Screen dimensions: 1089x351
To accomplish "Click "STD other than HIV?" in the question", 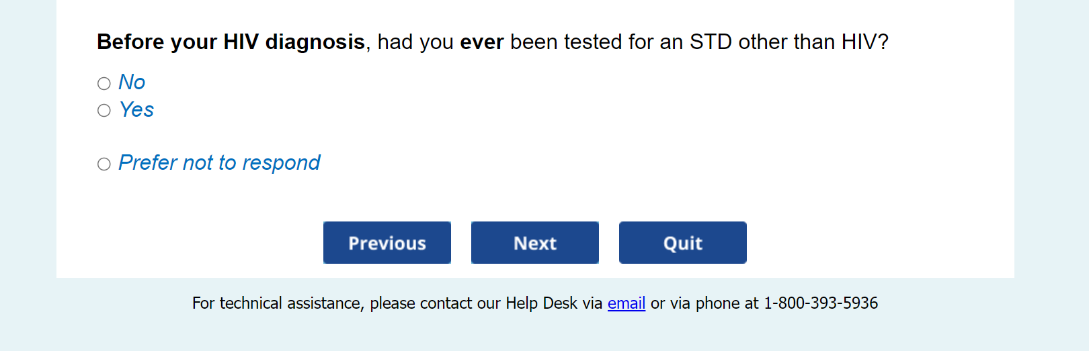I will click(x=789, y=42).
